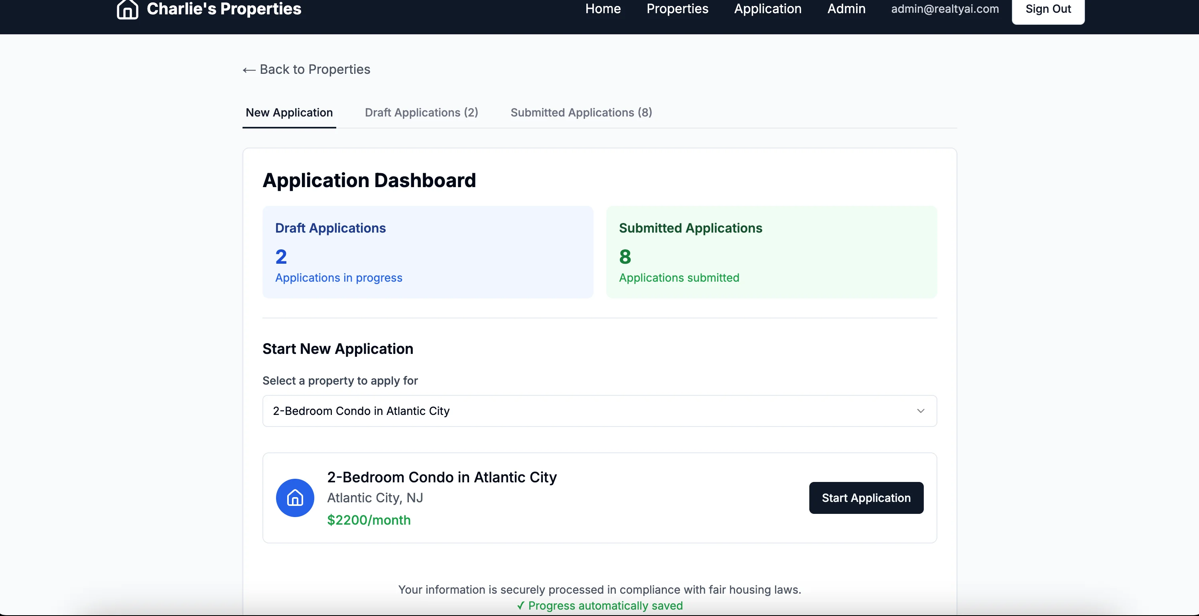Click the Draft Applications summary card
This screenshot has height=616, width=1199.
click(x=428, y=252)
